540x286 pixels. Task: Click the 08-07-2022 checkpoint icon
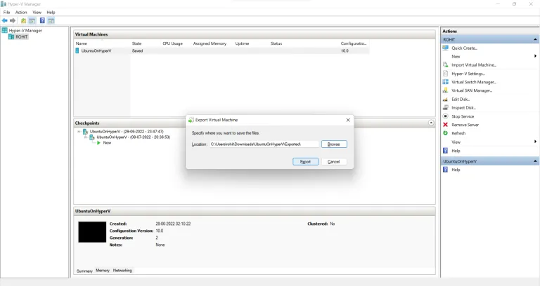(92, 137)
